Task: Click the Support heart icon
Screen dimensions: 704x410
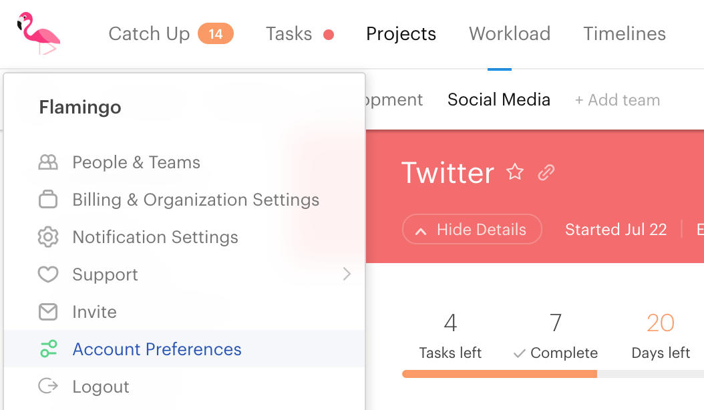Action: click(48, 274)
